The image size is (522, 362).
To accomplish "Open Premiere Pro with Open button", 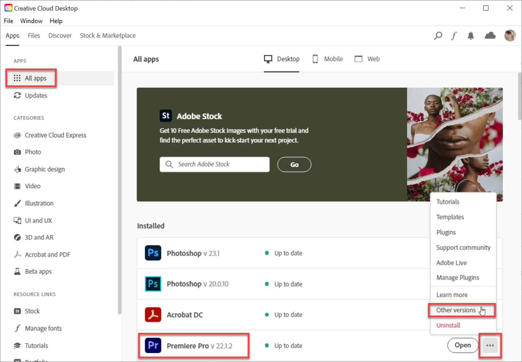I will coord(463,345).
